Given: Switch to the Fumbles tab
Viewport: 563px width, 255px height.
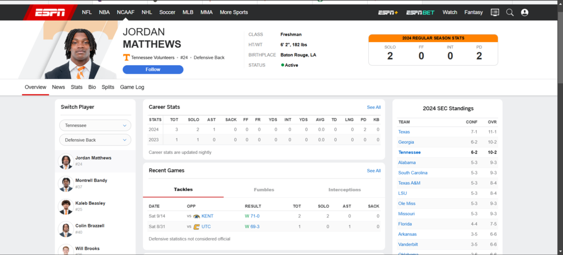Looking at the screenshot, I should pyautogui.click(x=263, y=190).
